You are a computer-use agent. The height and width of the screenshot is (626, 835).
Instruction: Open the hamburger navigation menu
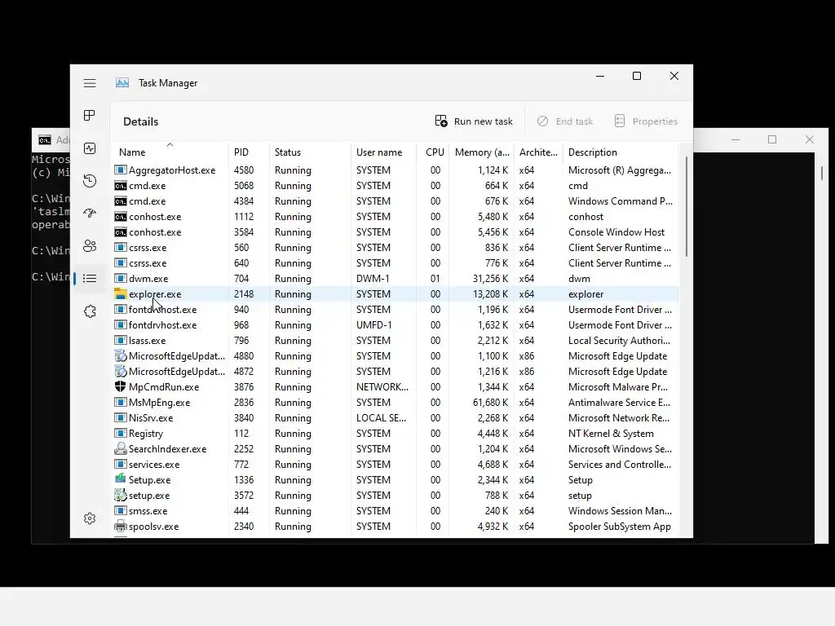click(x=90, y=83)
